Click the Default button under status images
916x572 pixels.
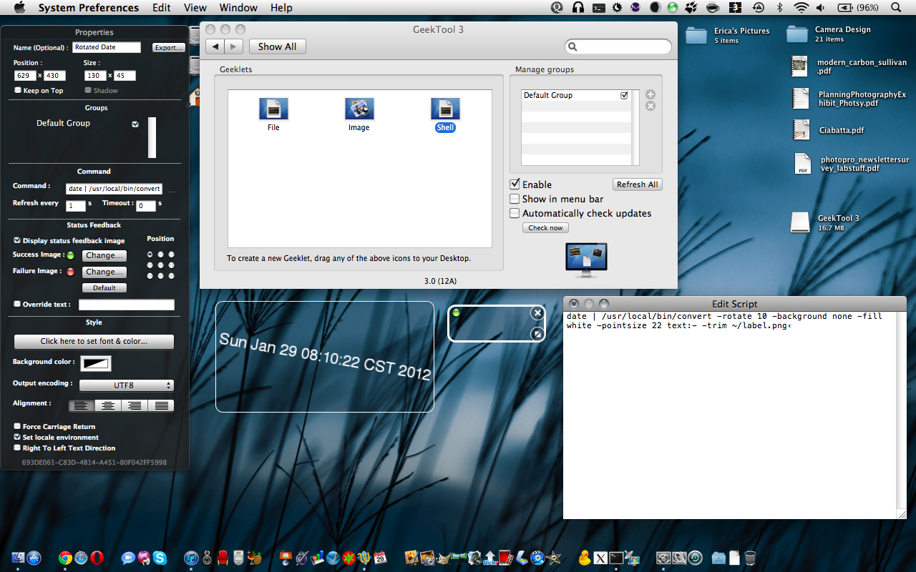pyautogui.click(x=104, y=288)
